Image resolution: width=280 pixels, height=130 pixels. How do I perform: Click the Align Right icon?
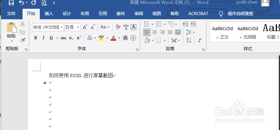click(x=162, y=32)
